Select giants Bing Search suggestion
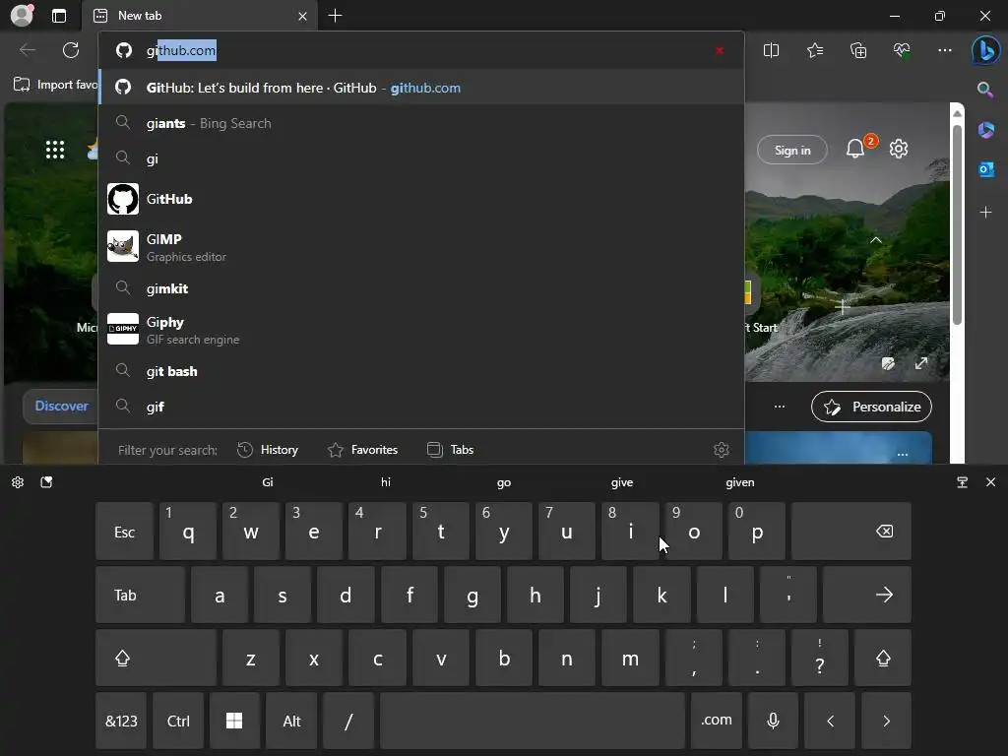 tap(421, 123)
